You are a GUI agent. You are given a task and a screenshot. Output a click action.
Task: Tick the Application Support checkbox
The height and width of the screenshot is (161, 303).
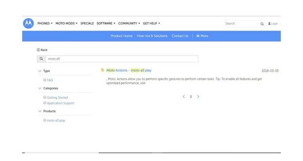coord(44,103)
